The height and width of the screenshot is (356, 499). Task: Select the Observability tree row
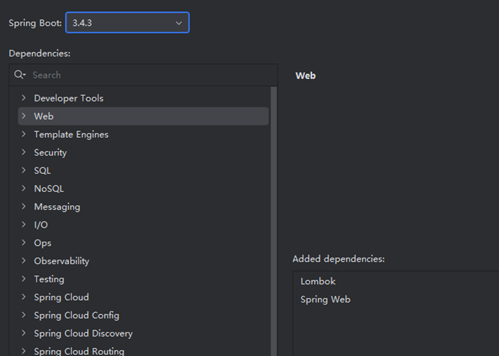tap(143, 261)
